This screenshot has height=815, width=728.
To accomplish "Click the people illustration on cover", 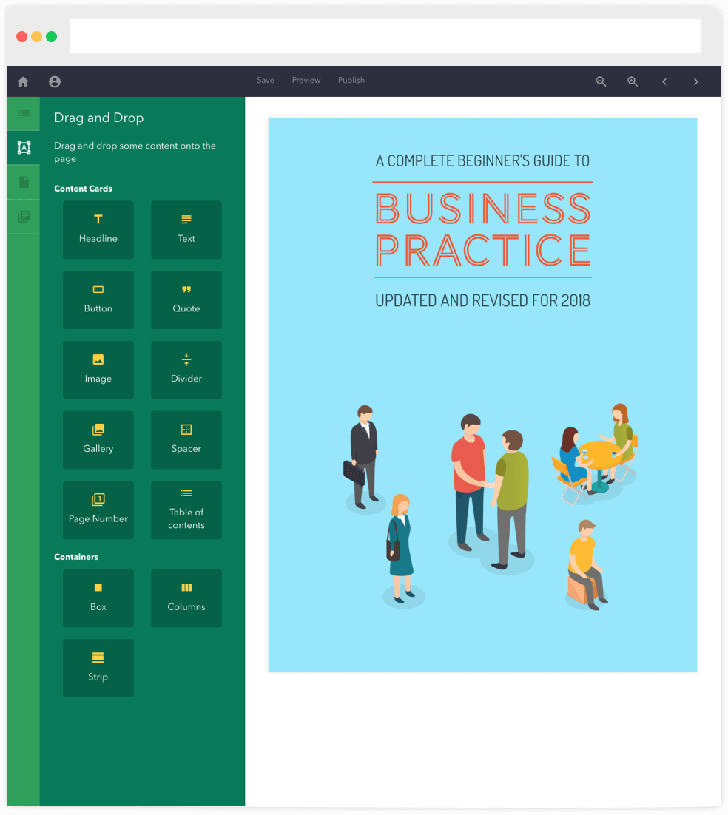I will coord(490,506).
